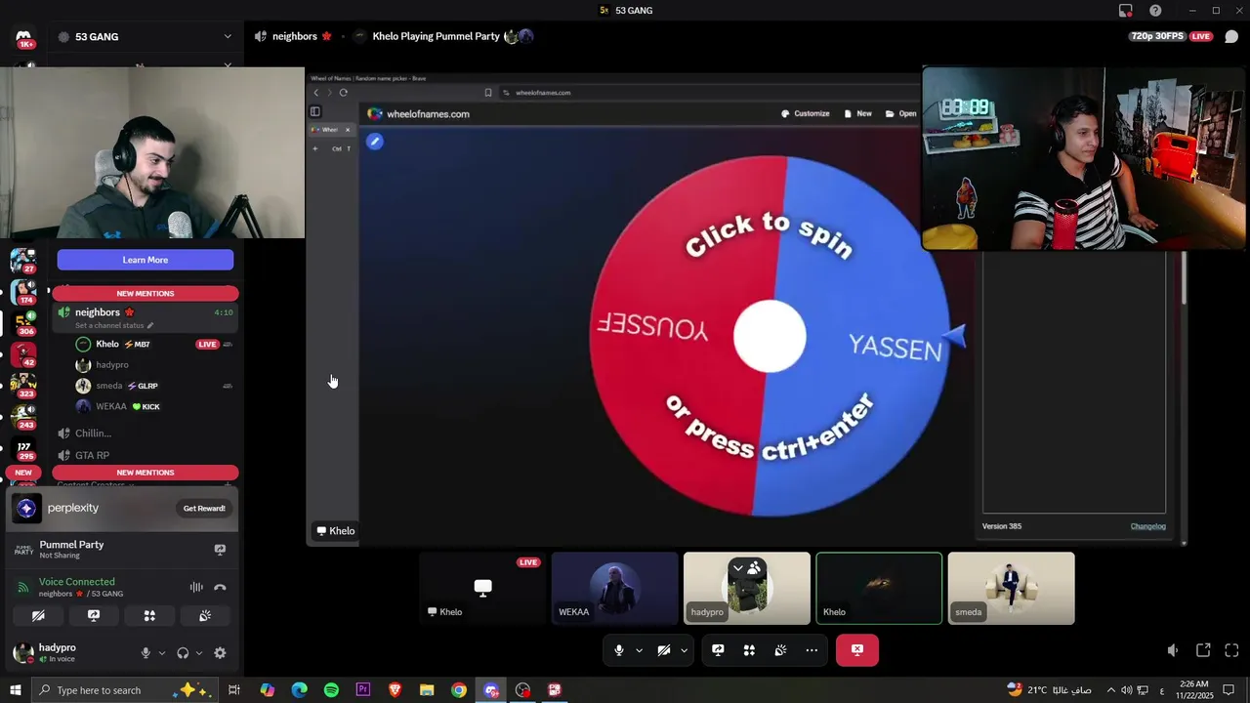
Task: Open the Discord inbox icon in title bar
Action: point(1125,11)
